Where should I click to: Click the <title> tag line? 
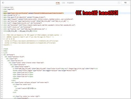click(20, 31)
